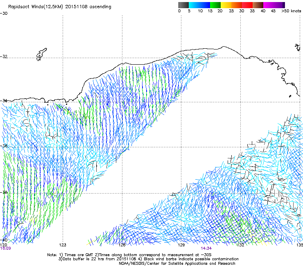Click the orange 25-30 knots legend segment
The image size is (303, 266).
tap(237, 5)
